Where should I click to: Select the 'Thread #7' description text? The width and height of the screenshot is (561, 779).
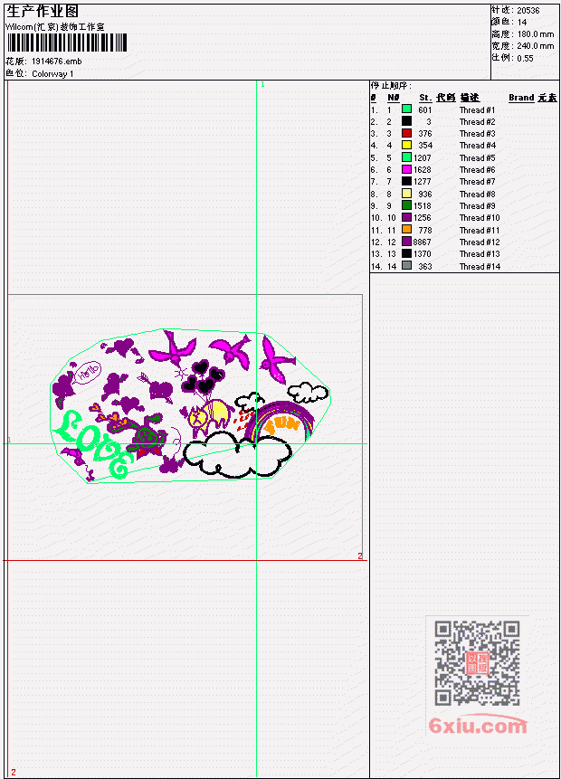(x=477, y=182)
